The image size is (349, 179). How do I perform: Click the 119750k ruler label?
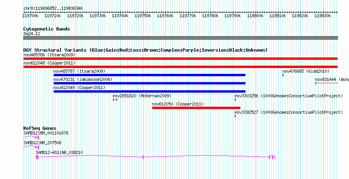(x=143, y=16)
